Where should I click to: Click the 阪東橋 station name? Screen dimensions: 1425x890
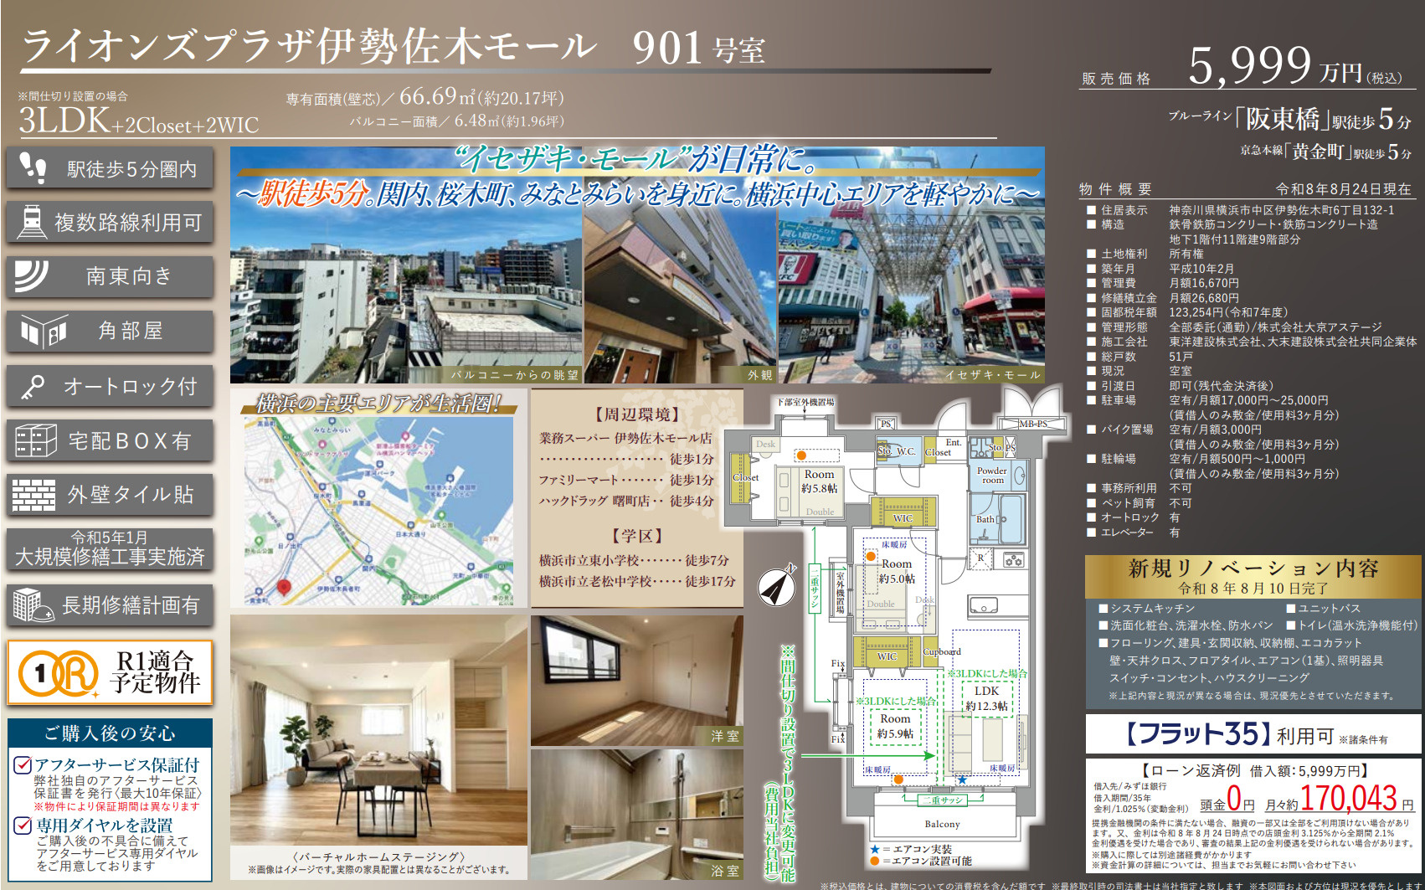1283,119
